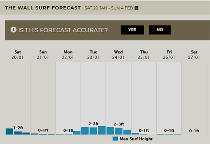210x144 pixels.
Task: Click the 1-2ft label on Saturday 20/01
Action: [18, 128]
